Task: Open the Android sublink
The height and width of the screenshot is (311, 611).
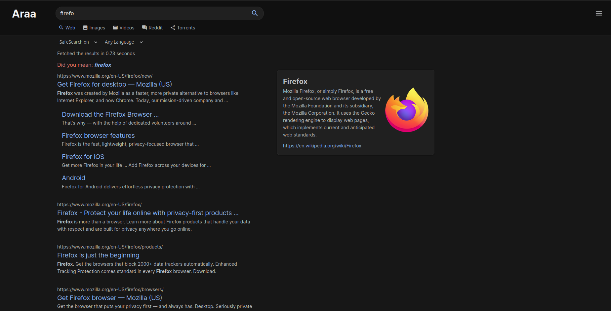Action: click(x=73, y=178)
